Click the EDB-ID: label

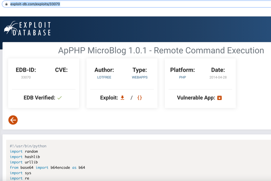tap(26, 70)
